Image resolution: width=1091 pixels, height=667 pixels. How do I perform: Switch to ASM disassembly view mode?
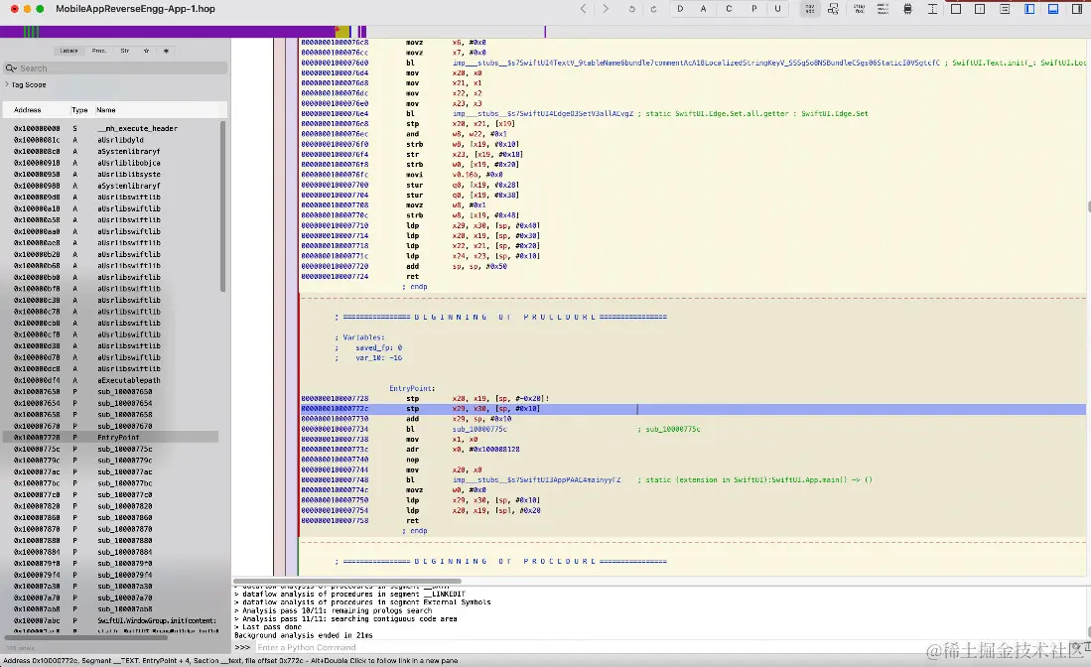click(810, 9)
